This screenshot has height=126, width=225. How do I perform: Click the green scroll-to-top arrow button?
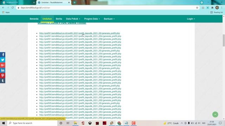click(x=215, y=114)
